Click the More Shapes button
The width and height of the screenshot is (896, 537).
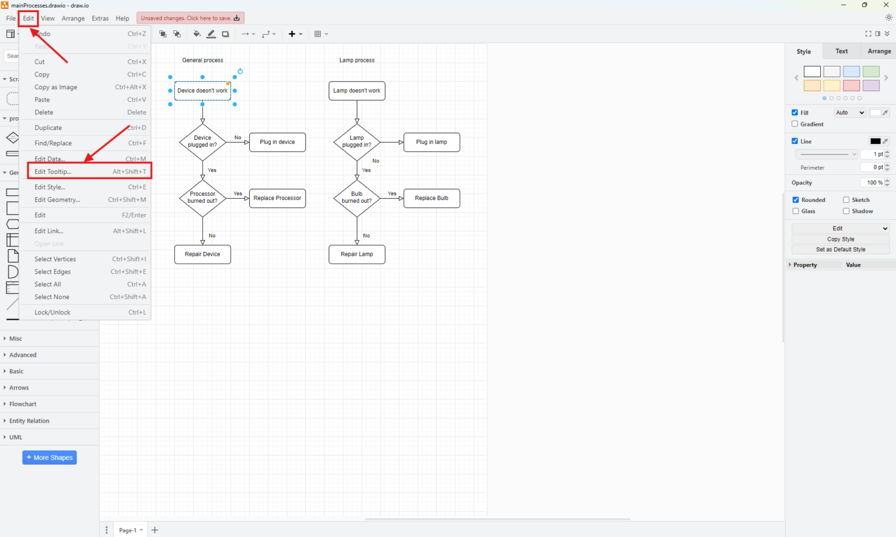tap(49, 457)
